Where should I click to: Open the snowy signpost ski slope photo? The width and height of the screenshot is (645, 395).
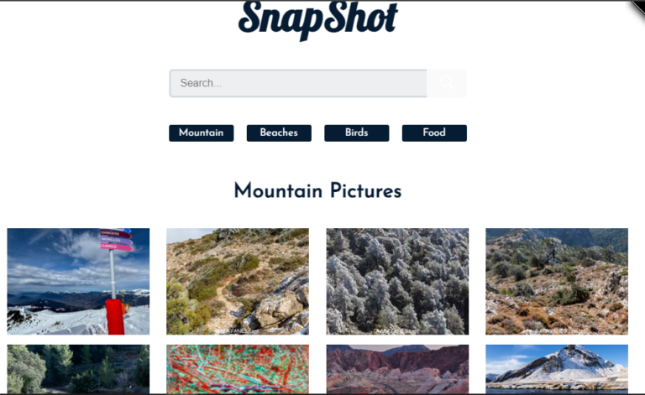coord(78,281)
